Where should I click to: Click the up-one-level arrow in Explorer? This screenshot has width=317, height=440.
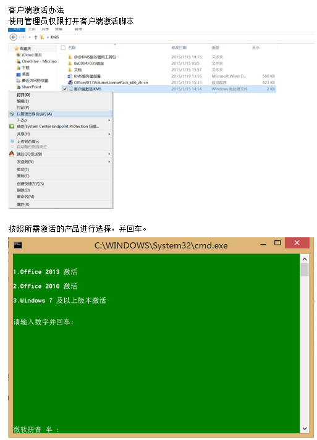point(36,37)
